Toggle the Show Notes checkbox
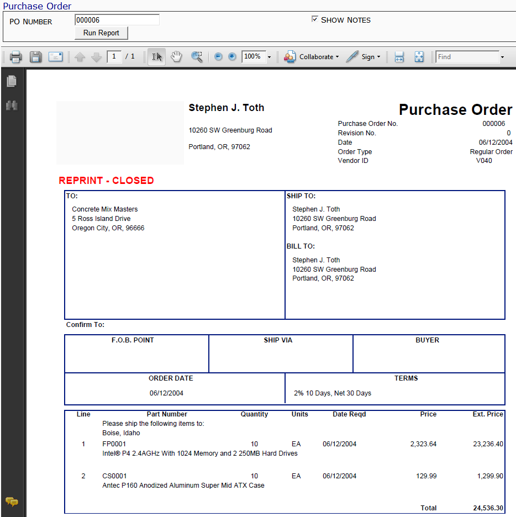This screenshot has width=516, height=517. 314,19
